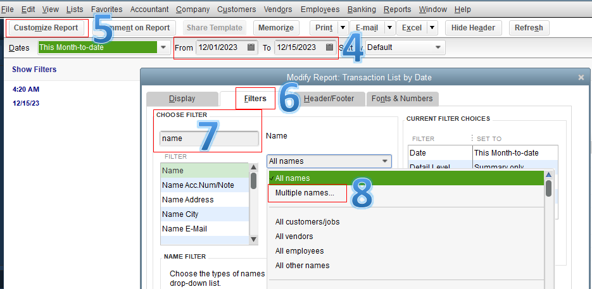Switch to the Fonts & Numbers tab
The width and height of the screenshot is (592, 289).
pyautogui.click(x=402, y=99)
